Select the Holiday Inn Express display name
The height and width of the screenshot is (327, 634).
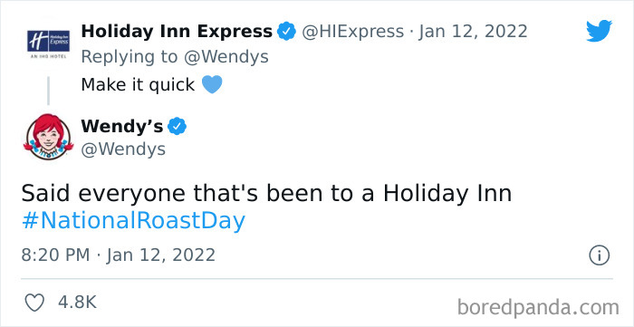coord(177,32)
